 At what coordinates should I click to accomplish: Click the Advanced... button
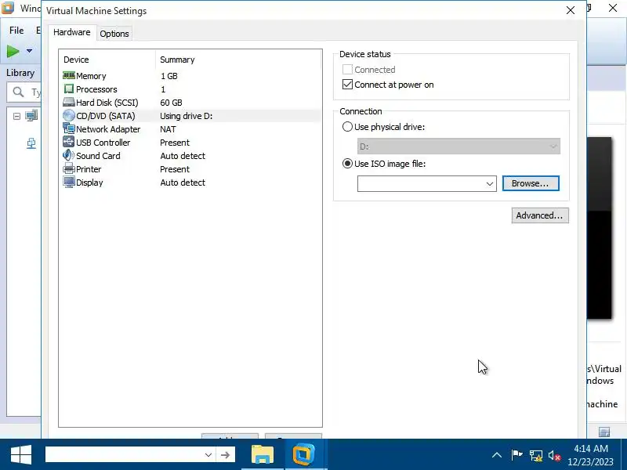pos(540,215)
